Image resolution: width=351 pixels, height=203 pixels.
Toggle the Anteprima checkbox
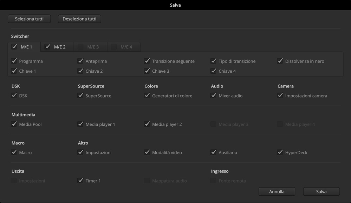point(80,61)
